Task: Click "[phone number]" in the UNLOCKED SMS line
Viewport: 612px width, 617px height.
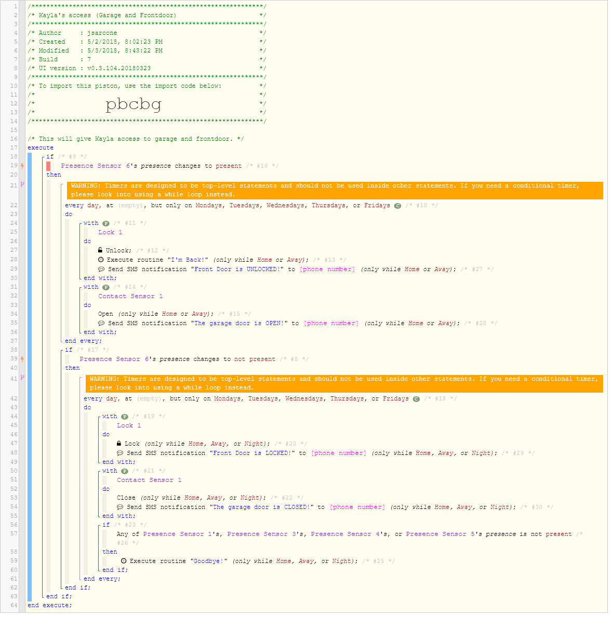Action: 327,270
